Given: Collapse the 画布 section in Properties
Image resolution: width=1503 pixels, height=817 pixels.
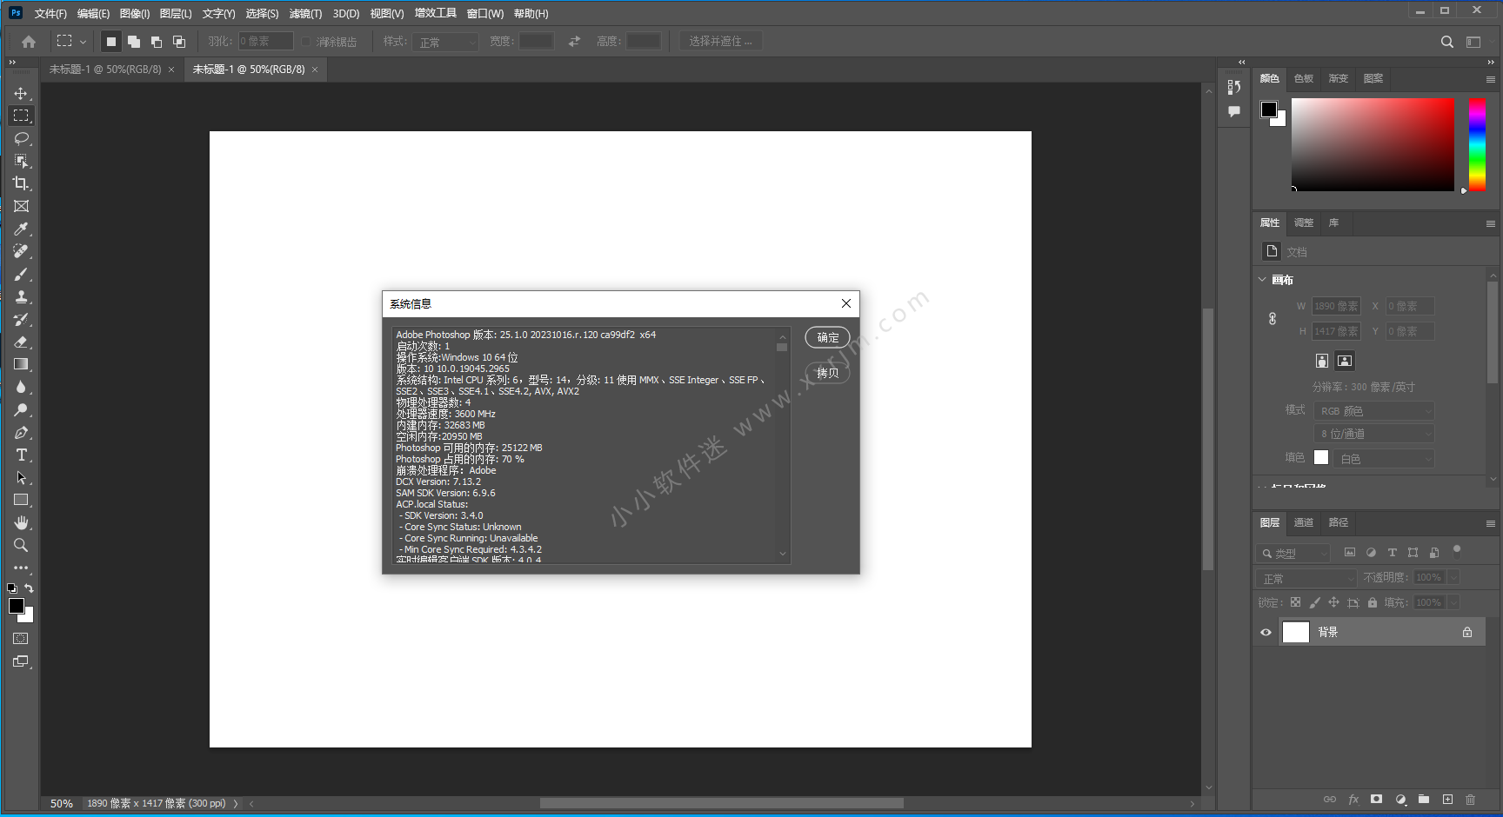Looking at the screenshot, I should [1263, 280].
